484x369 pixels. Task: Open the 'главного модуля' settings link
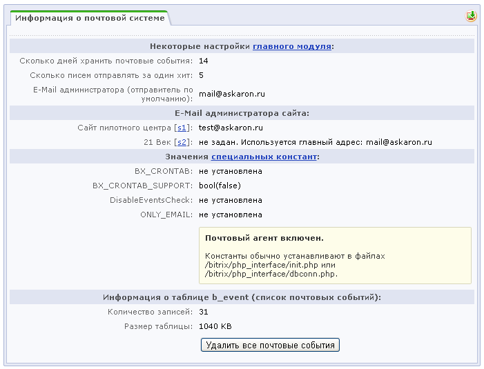pyautogui.click(x=292, y=46)
